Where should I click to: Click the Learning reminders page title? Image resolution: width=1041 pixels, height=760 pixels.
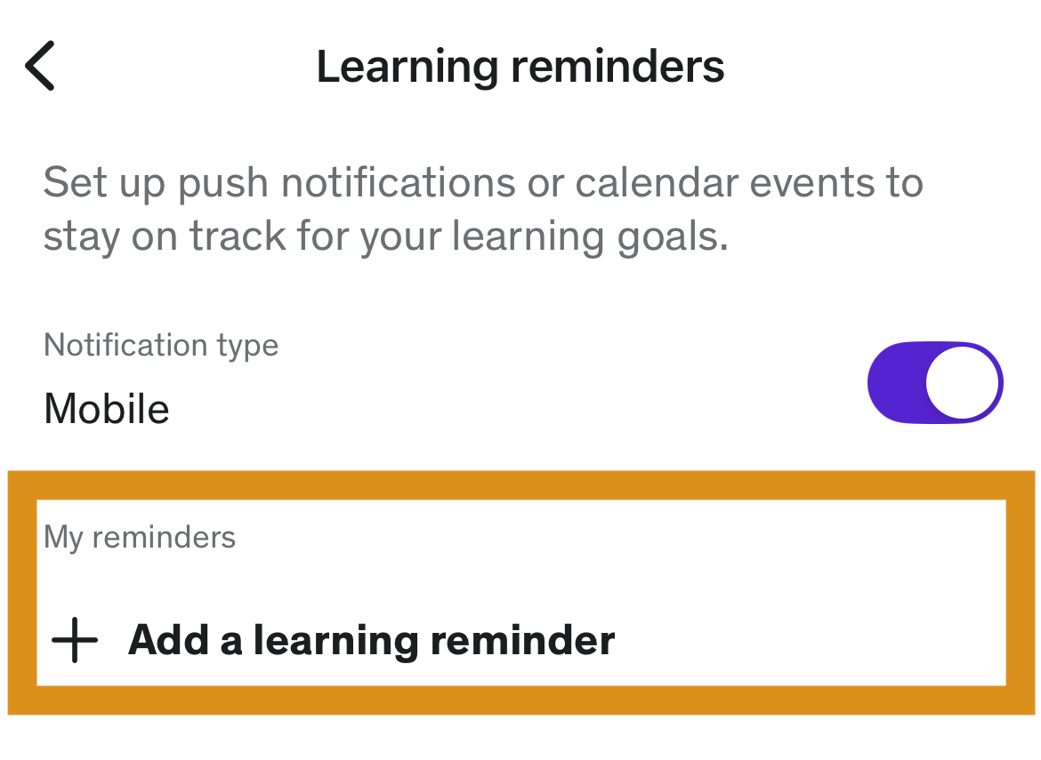(520, 67)
